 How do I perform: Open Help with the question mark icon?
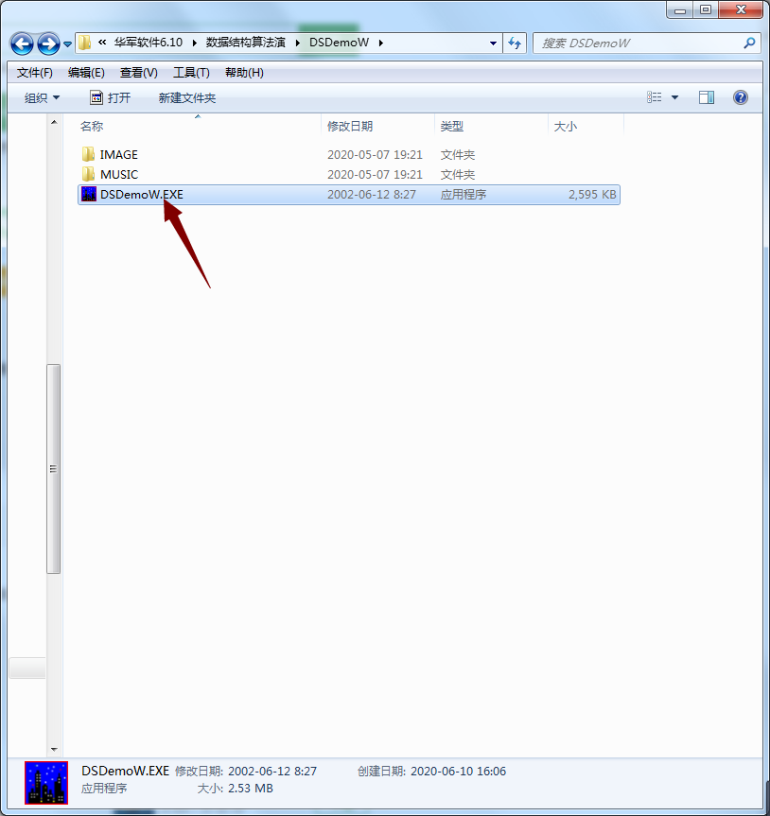coord(741,97)
